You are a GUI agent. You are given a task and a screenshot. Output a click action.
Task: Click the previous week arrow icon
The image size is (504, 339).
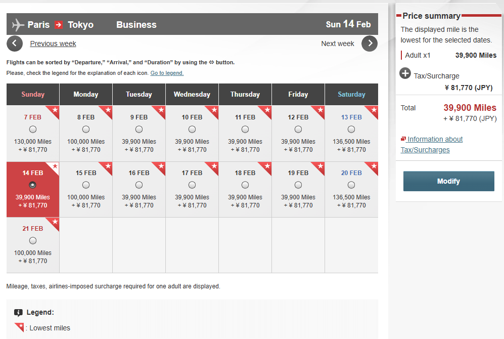15,44
